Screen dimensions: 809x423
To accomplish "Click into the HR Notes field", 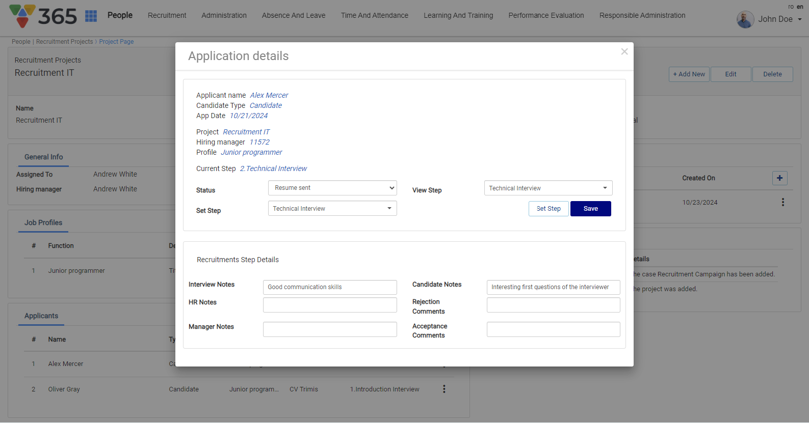I will (x=330, y=305).
